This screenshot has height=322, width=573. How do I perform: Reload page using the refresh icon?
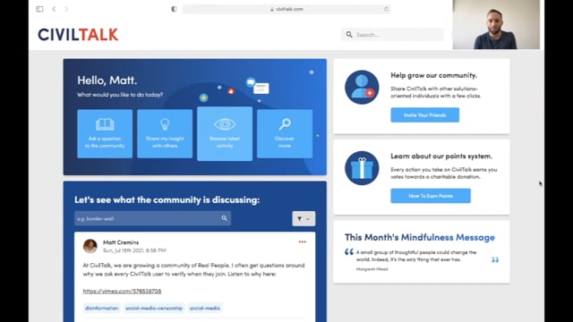386,9
